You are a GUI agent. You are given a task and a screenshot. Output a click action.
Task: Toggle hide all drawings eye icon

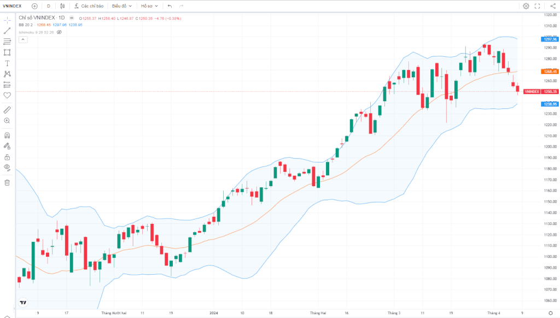click(x=7, y=167)
